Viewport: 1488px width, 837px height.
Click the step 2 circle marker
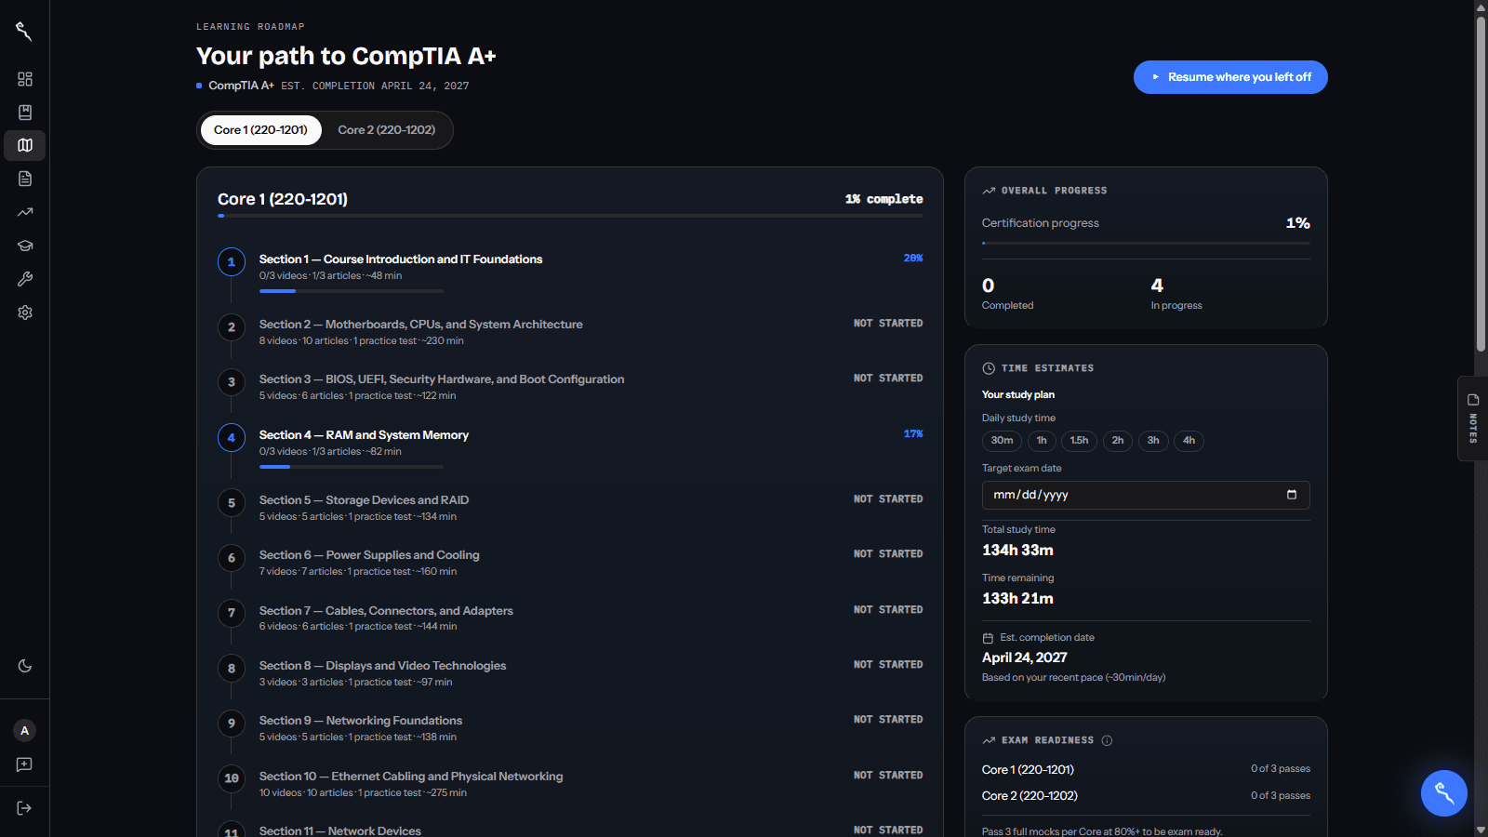point(232,327)
